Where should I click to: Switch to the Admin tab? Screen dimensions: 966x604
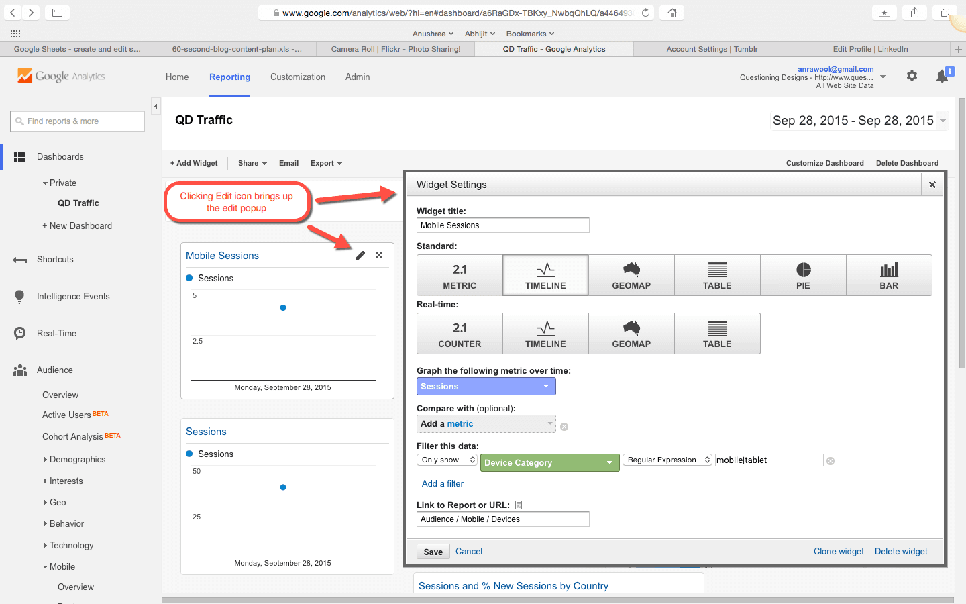pyautogui.click(x=358, y=77)
